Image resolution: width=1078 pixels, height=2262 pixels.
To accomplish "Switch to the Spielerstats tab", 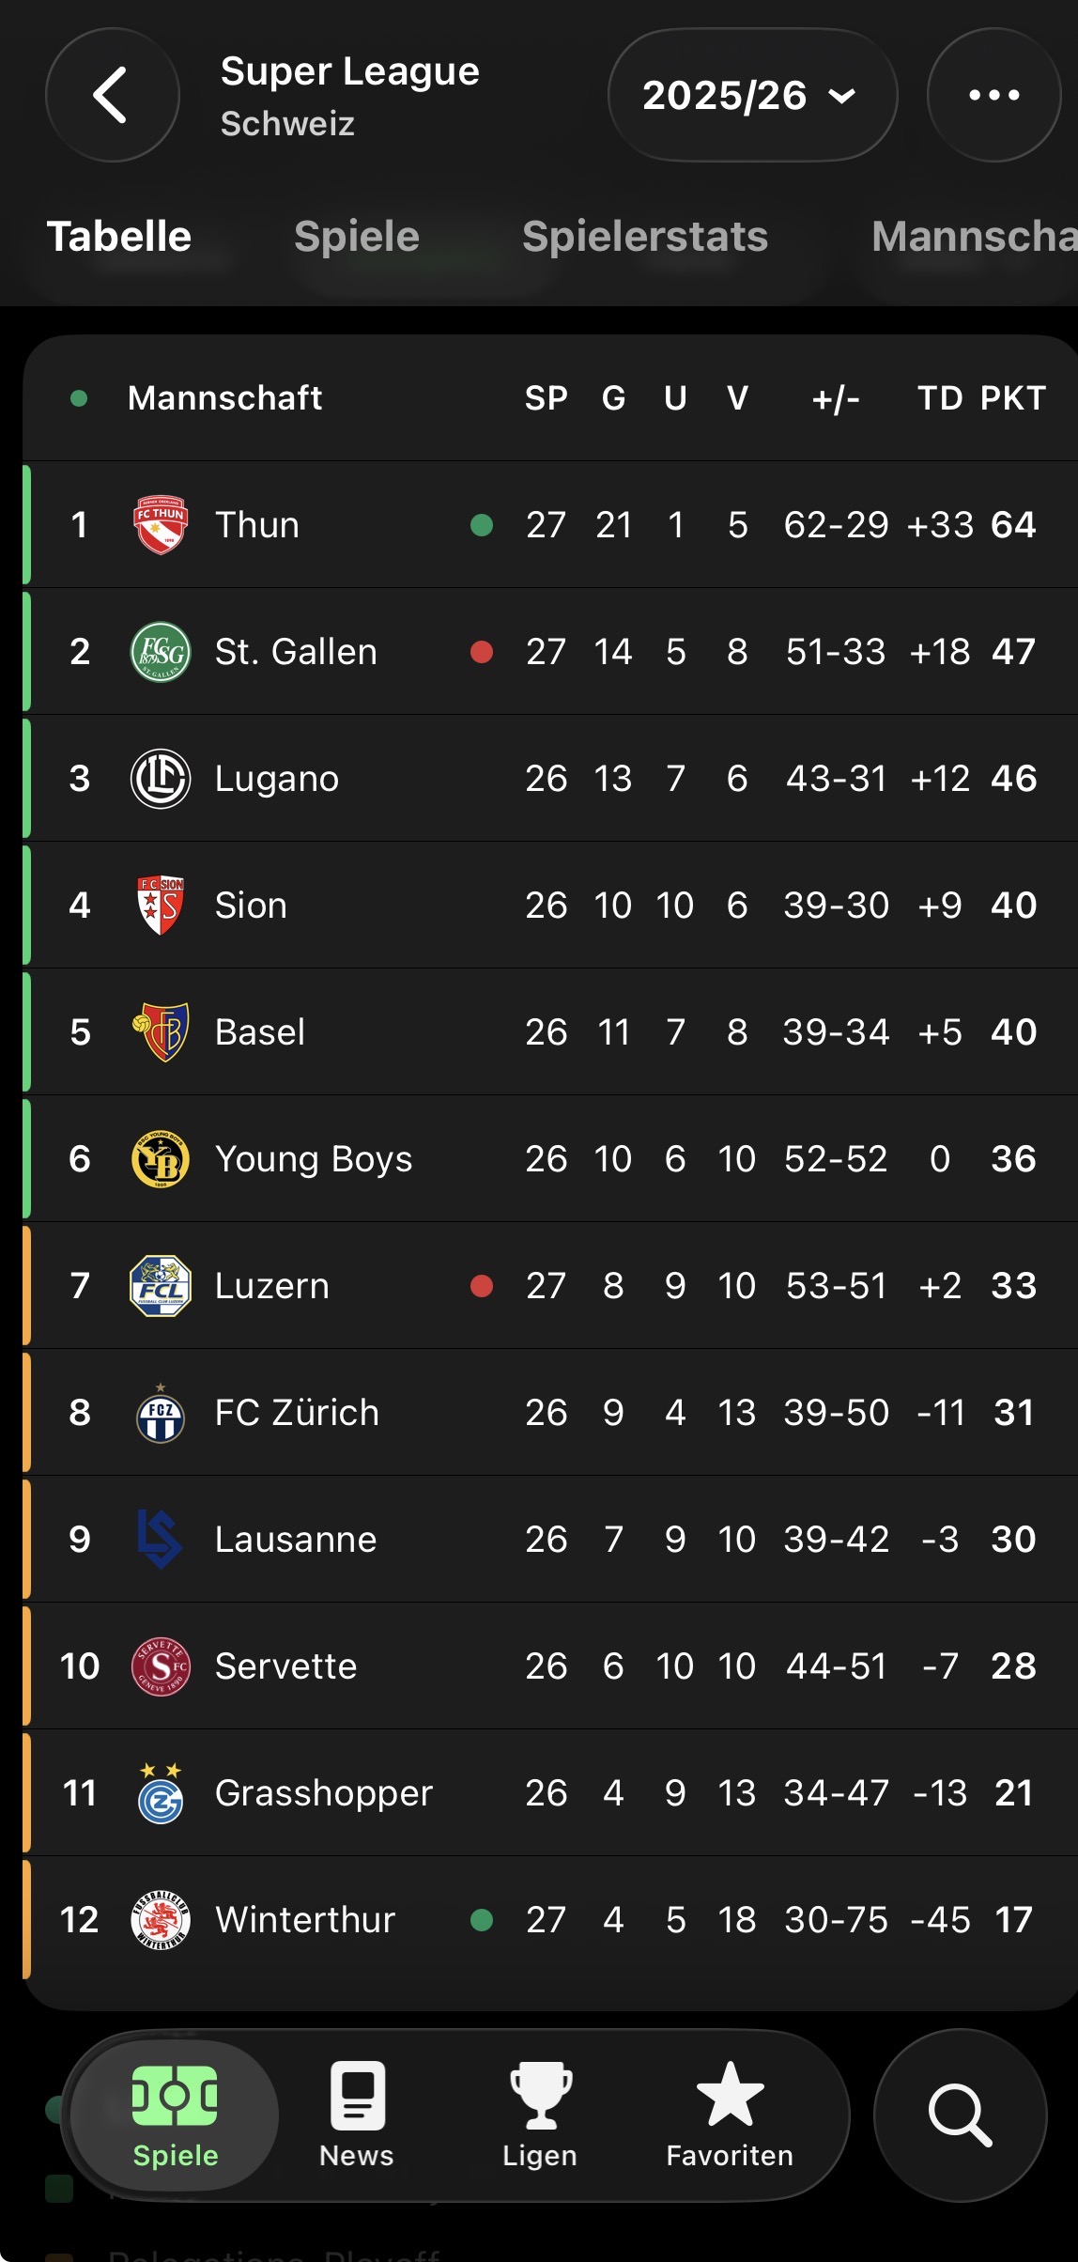I will click(x=645, y=237).
